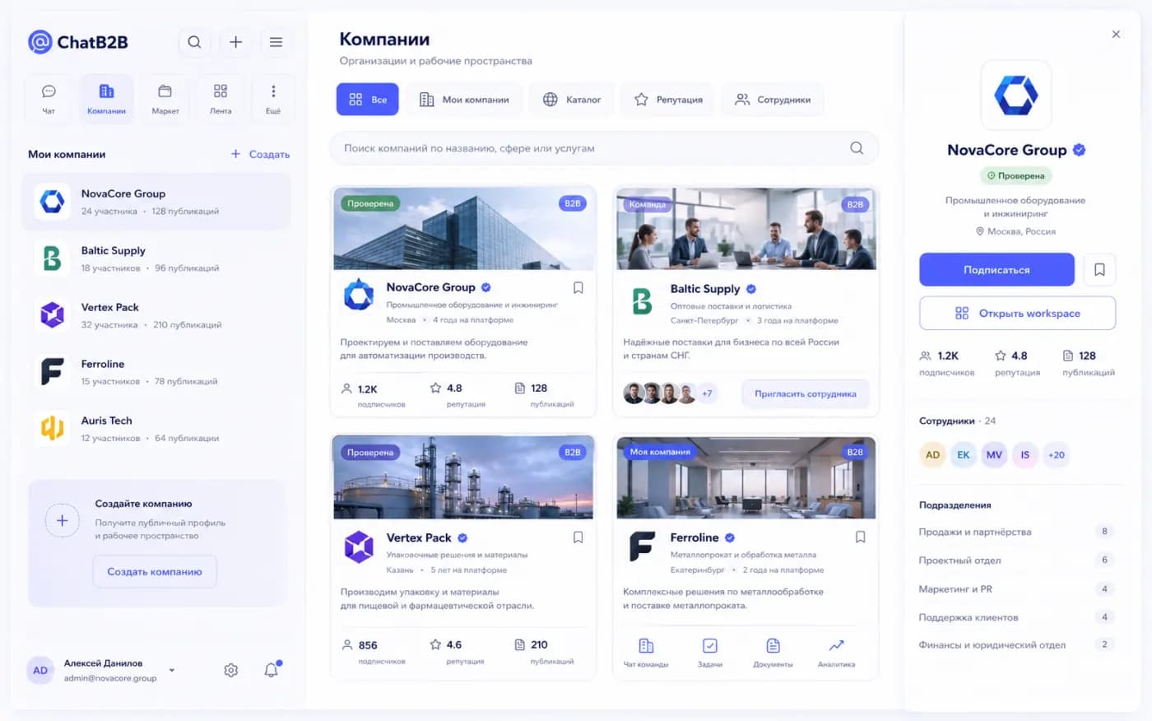1152x721 pixels.
Task: Click Baltic Supply card title
Action: point(705,289)
